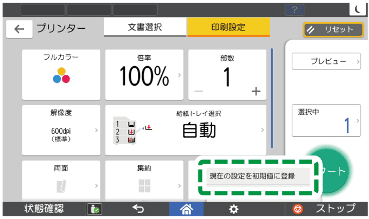This screenshot has height=219, width=369.
Task: Increase 部数 with the plus button
Action: tap(256, 91)
